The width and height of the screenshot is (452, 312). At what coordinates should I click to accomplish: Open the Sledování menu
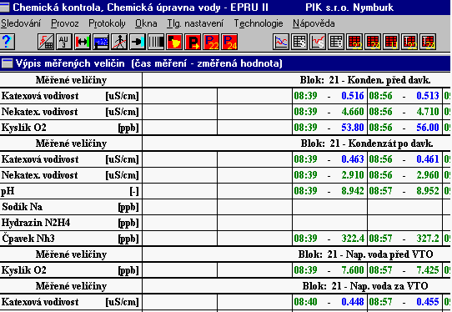21,23
